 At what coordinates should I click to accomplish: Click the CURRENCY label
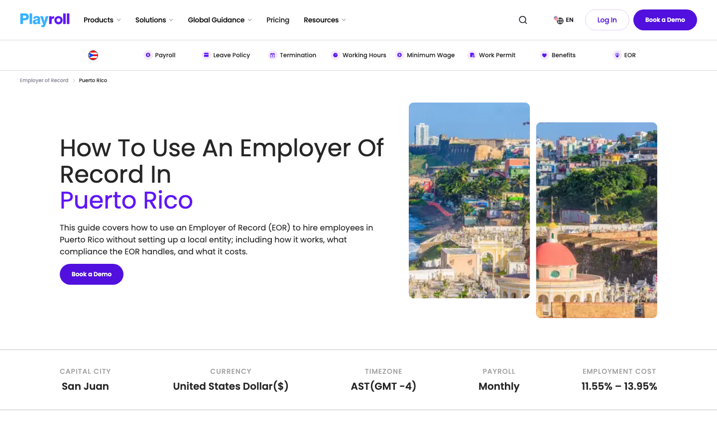pyautogui.click(x=231, y=371)
